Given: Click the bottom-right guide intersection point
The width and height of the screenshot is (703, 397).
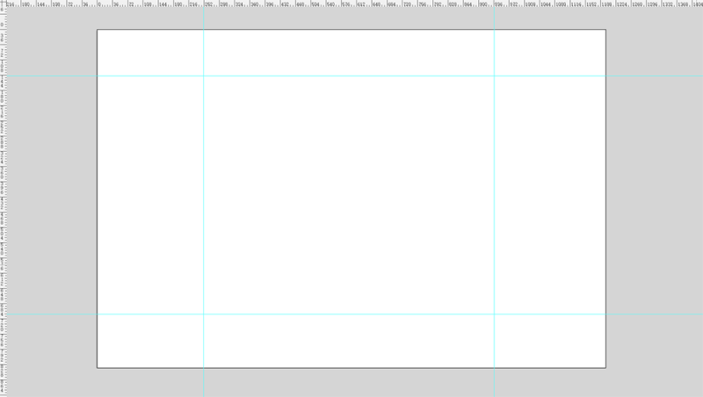Looking at the screenshot, I should (494, 314).
